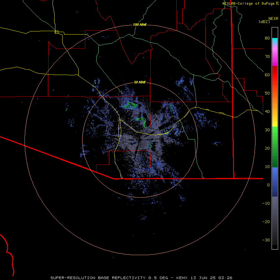Click the -30 value on the dBZ scale
280x280 pixels.
[x=266, y=240]
